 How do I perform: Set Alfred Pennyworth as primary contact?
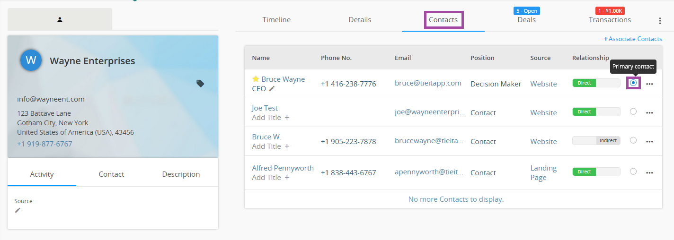pyautogui.click(x=633, y=171)
